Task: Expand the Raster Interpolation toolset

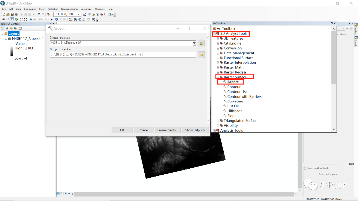Action: click(218, 63)
